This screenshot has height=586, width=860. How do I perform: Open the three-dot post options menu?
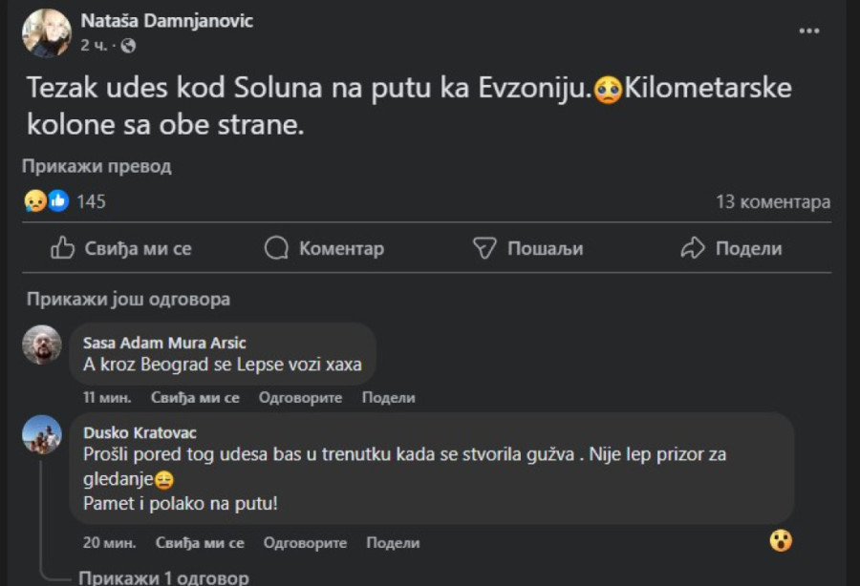808,31
